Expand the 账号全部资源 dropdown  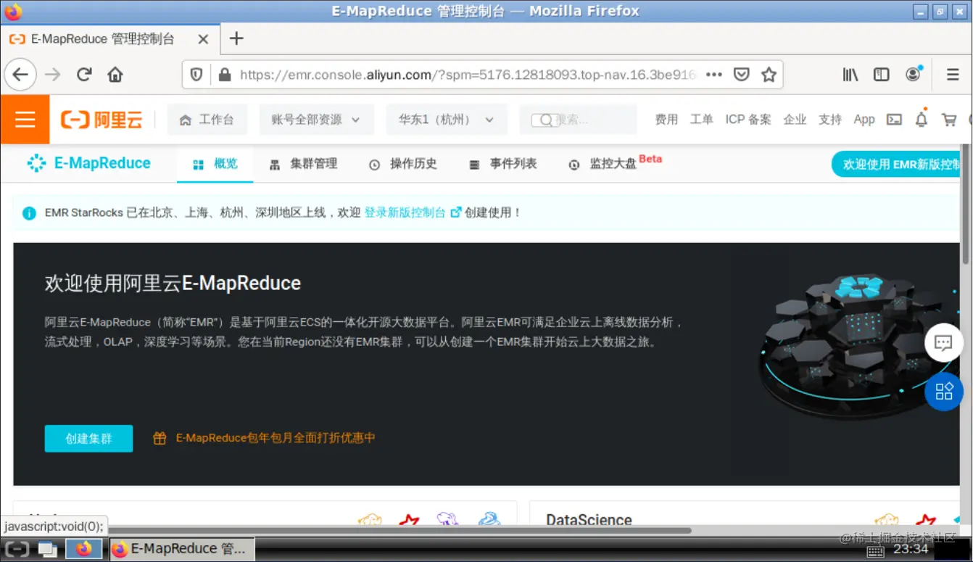click(x=316, y=120)
